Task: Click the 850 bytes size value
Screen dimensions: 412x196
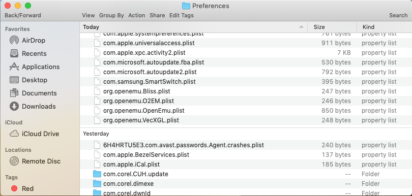Action: point(336,111)
